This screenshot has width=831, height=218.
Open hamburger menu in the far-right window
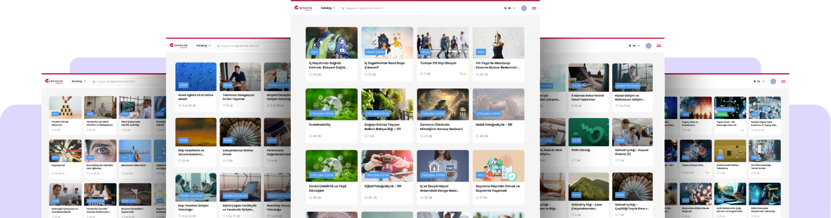[x=783, y=82]
